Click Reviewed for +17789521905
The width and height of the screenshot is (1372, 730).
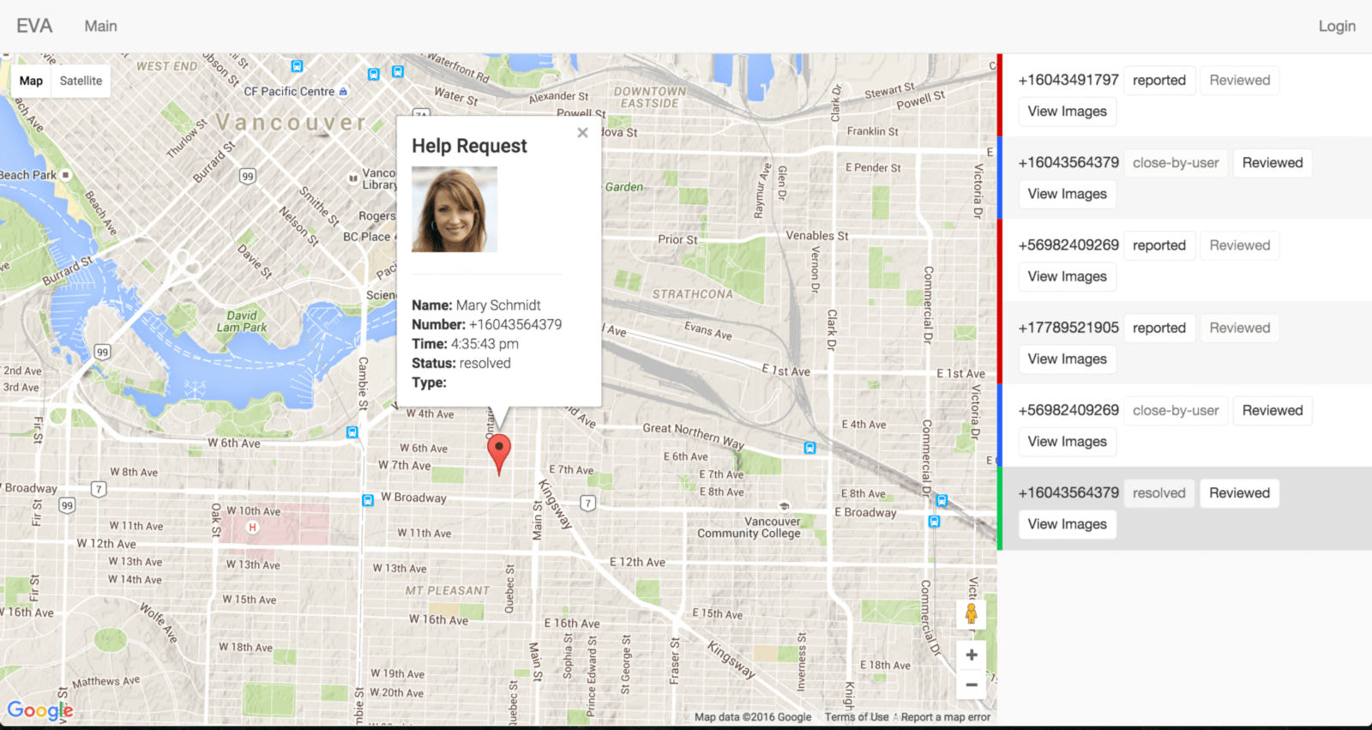[1239, 328]
